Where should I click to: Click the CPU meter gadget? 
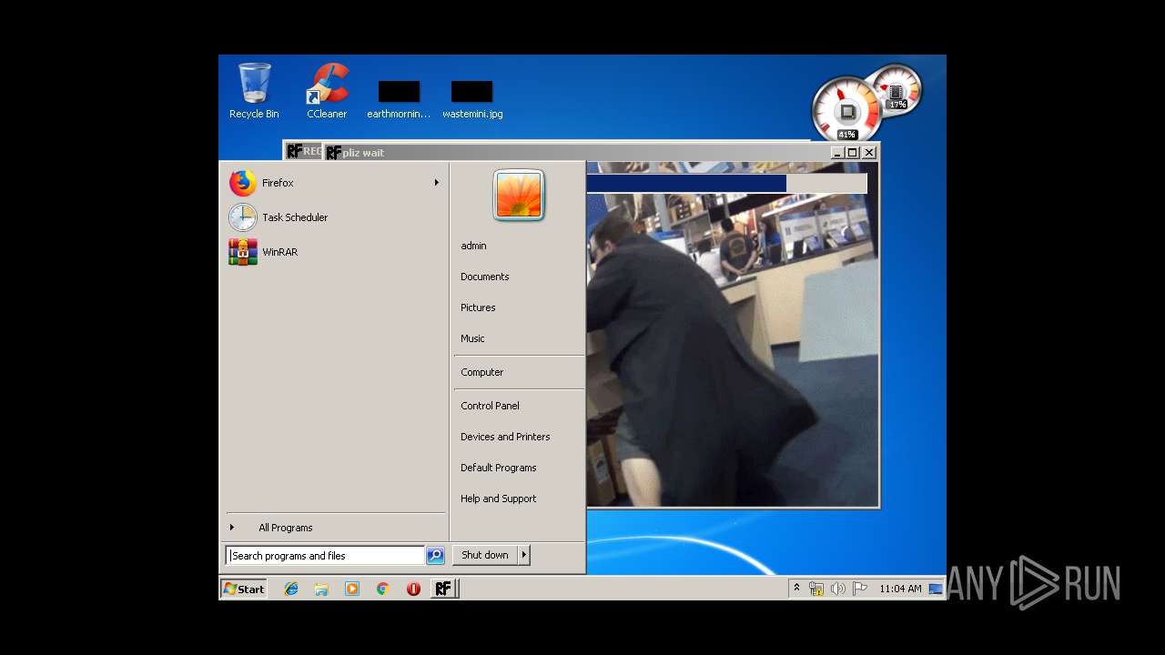846,110
